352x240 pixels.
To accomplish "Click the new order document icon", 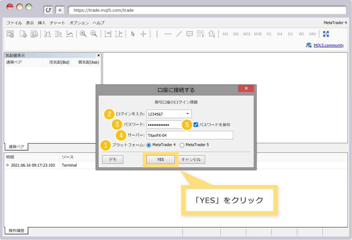I will pos(23,34).
